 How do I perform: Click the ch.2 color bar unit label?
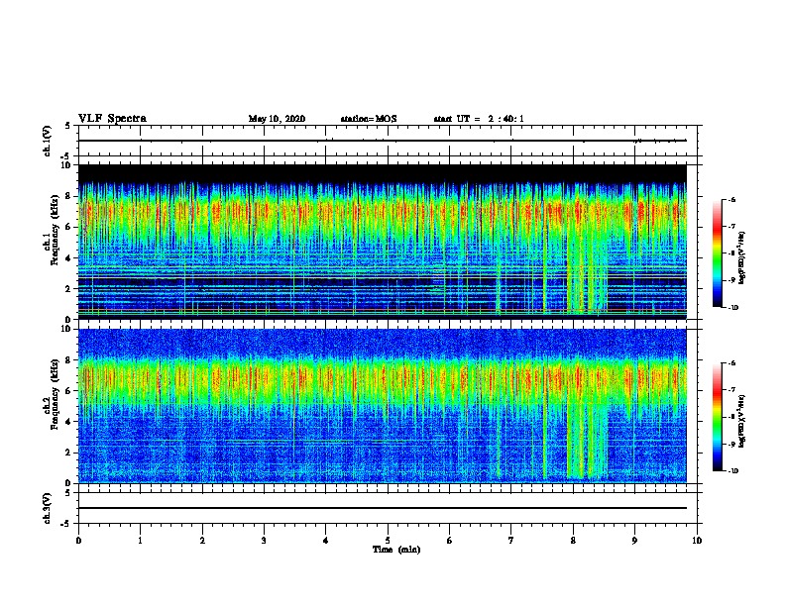tap(741, 421)
